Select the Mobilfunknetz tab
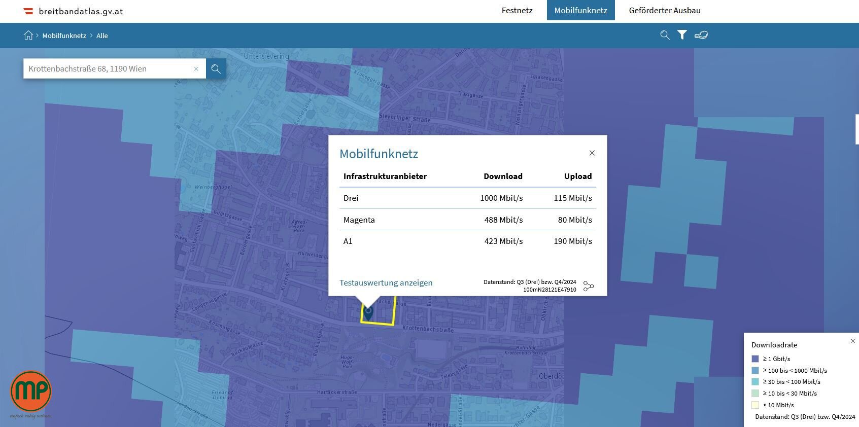The height and width of the screenshot is (427, 859). point(580,11)
